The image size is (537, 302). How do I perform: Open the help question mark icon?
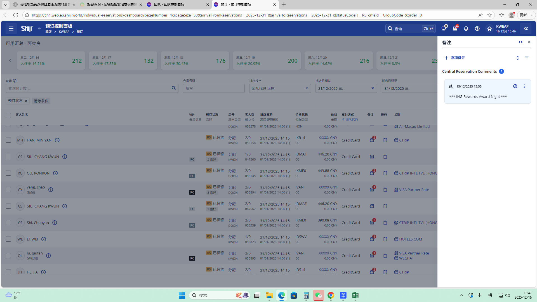pos(477,29)
